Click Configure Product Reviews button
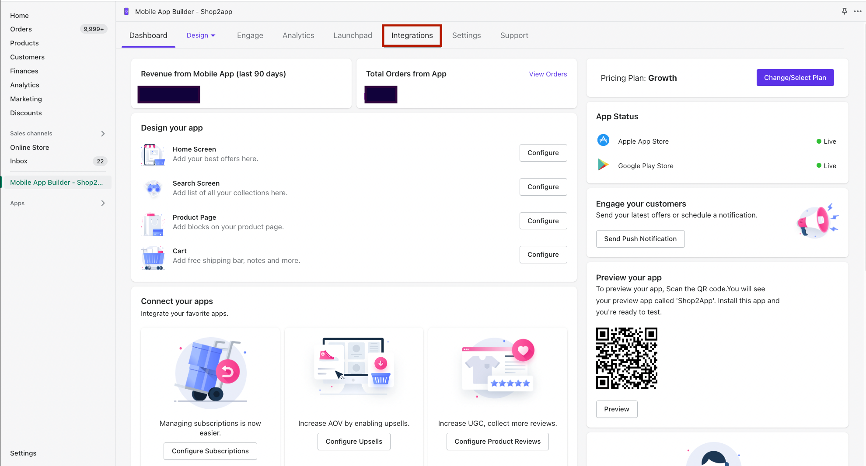This screenshot has height=466, width=866. point(498,441)
